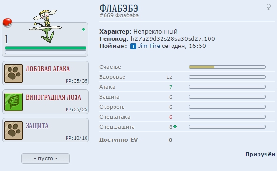Click the Виноградная лоза grass leaf icon

click(x=14, y=102)
